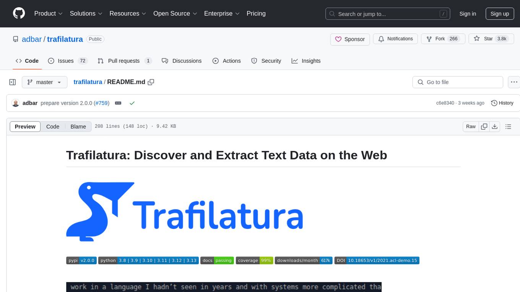Open the master branch dropdown
This screenshot has height=292, width=520.
point(44,82)
